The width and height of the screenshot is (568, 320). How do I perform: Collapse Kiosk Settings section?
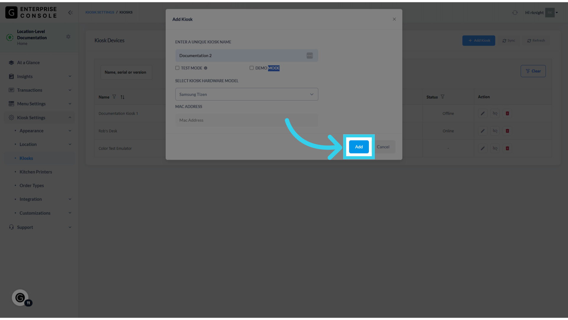[39, 118]
